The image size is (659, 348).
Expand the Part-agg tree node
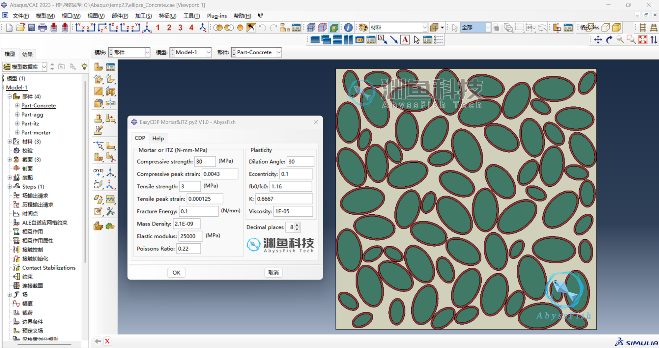click(x=17, y=115)
